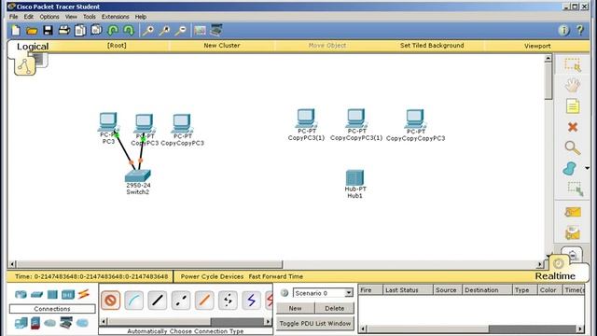Pick the Phone cable connection
Screen dimensions: 597x336
pyautogui.click(x=228, y=301)
